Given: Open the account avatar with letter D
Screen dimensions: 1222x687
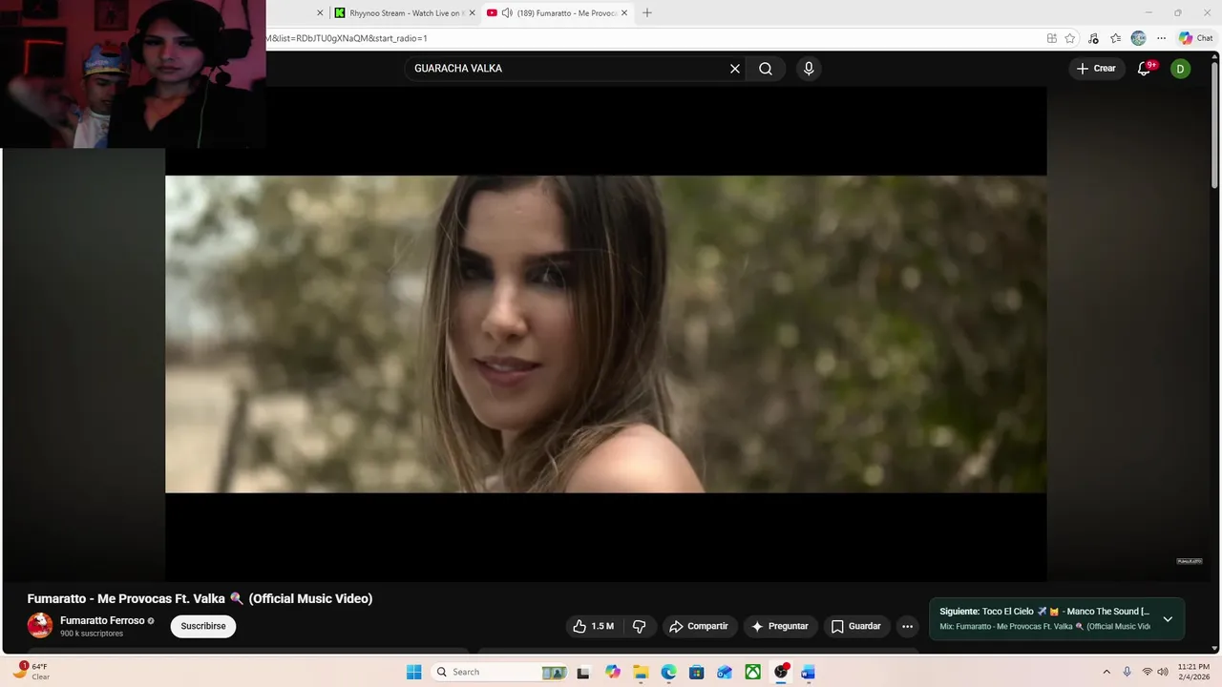Looking at the screenshot, I should pos(1181,69).
